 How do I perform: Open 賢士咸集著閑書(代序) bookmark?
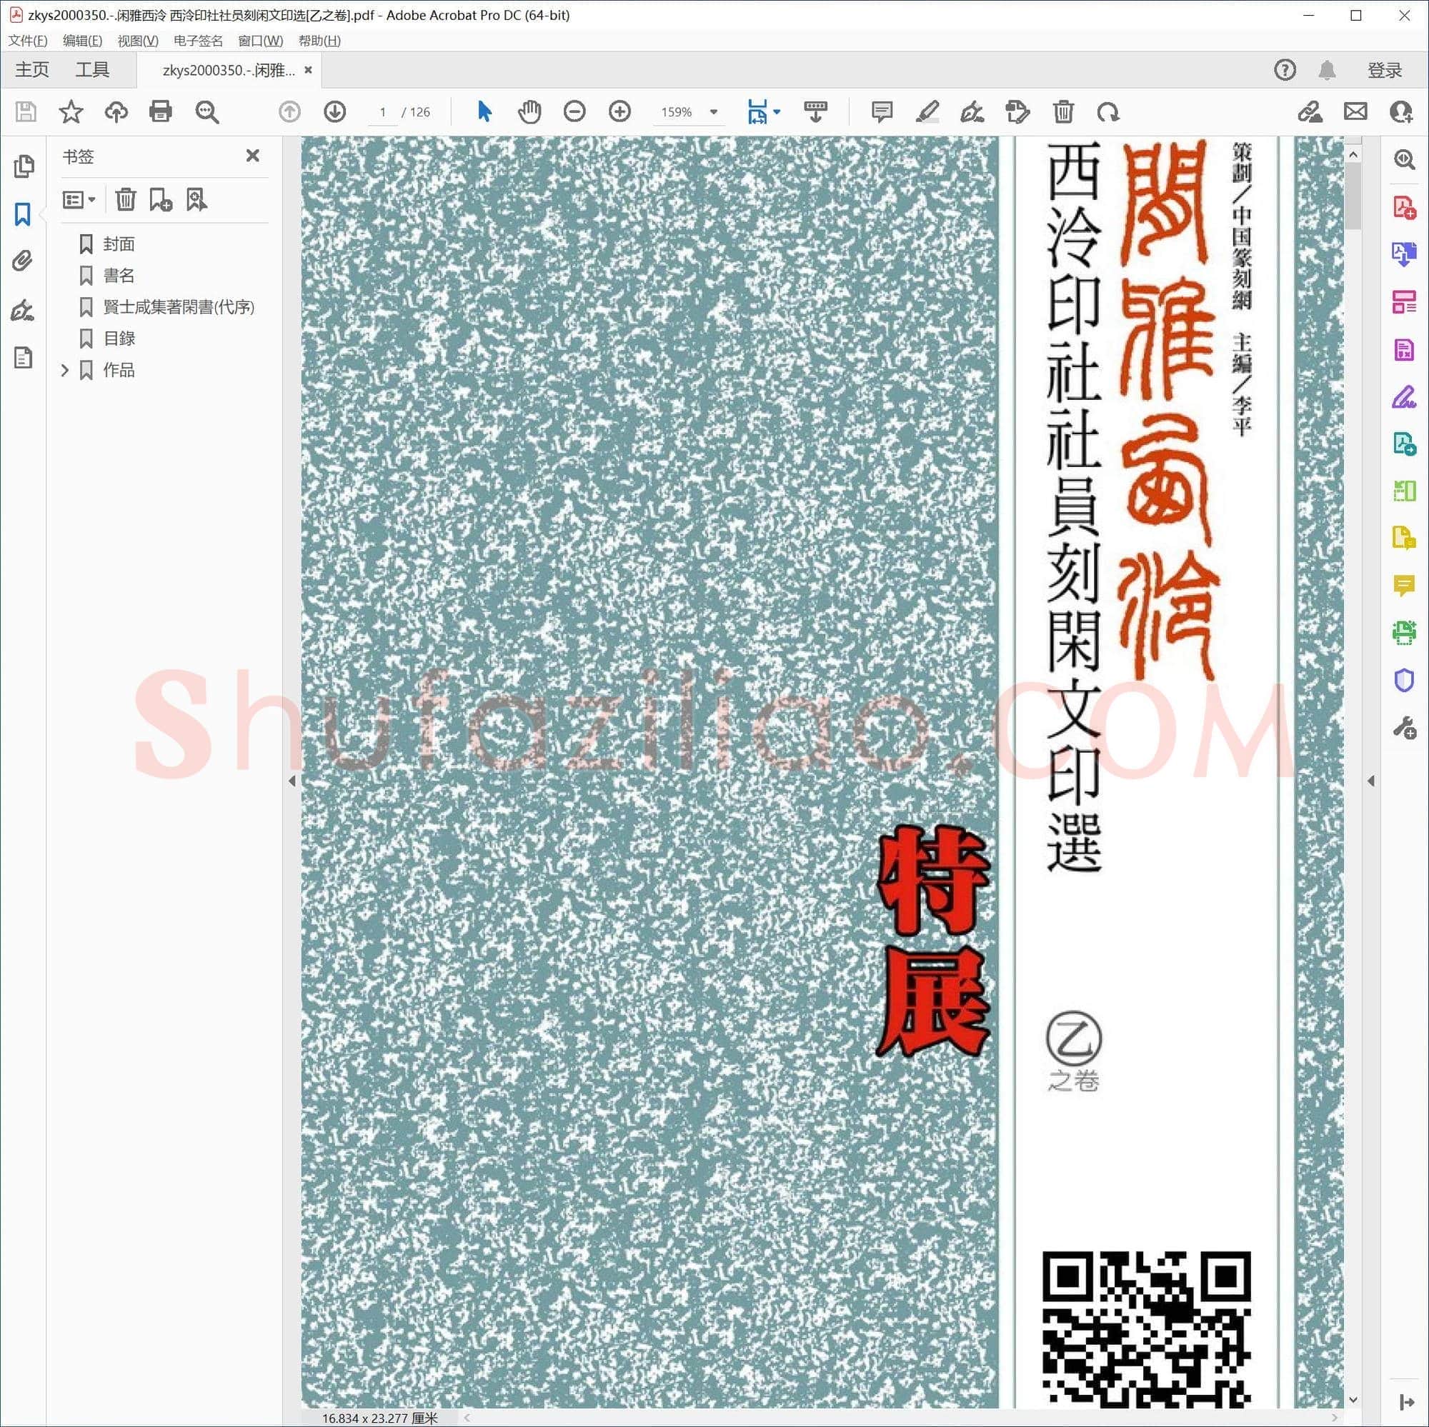click(x=179, y=307)
